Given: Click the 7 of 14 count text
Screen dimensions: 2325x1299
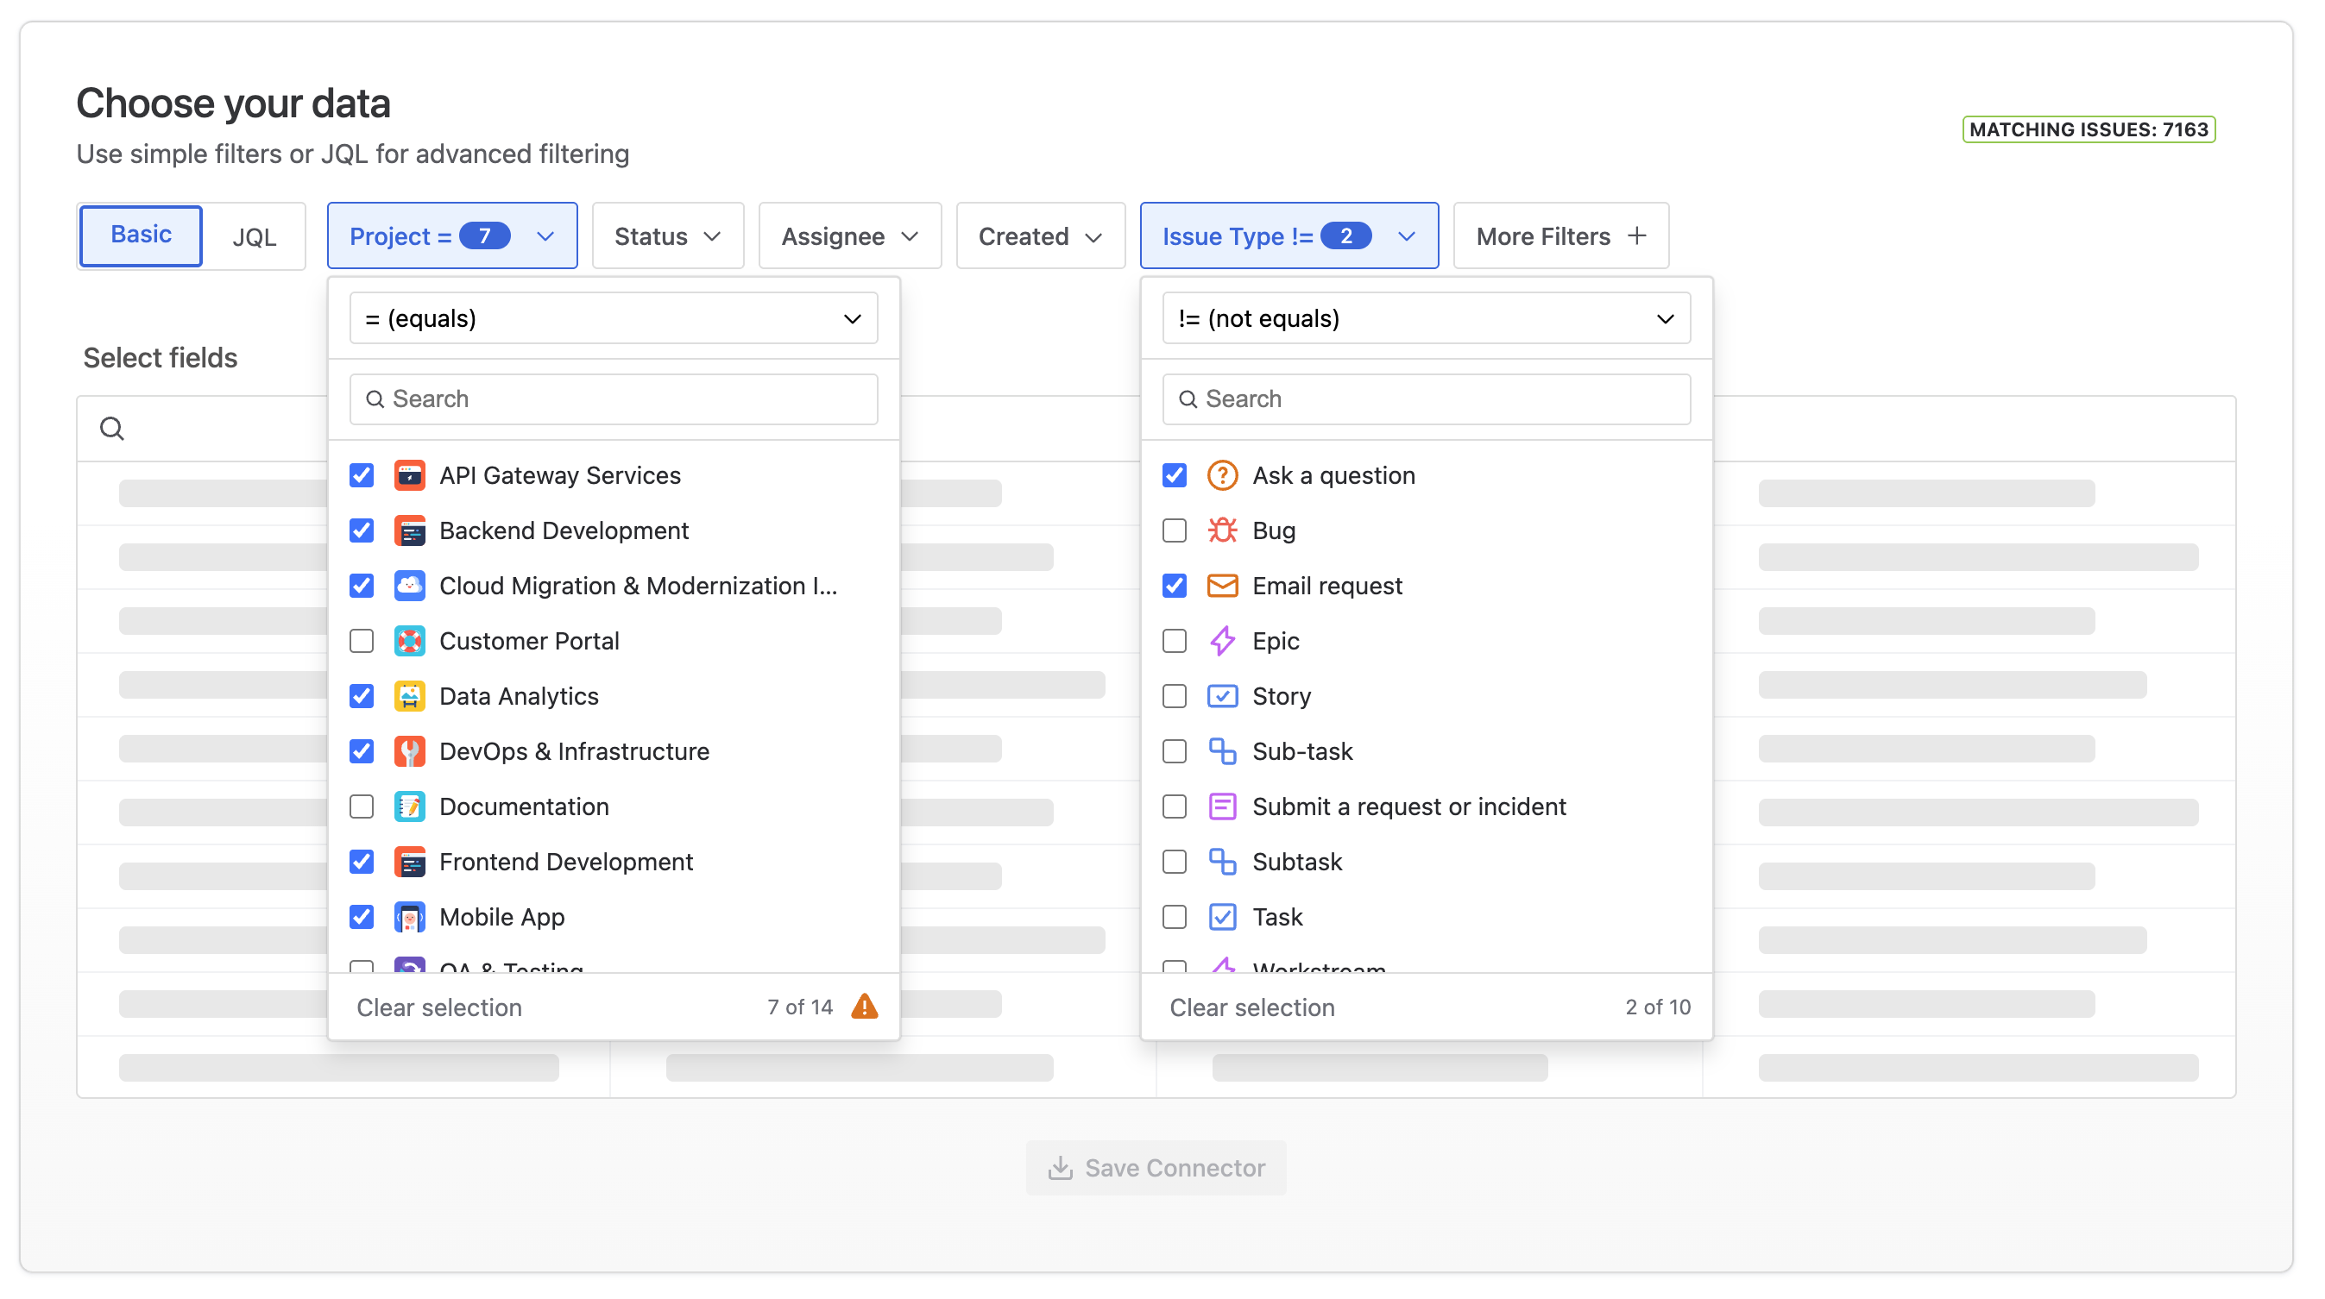Looking at the screenshot, I should pos(800,1007).
